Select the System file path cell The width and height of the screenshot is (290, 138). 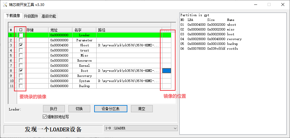click(129, 81)
